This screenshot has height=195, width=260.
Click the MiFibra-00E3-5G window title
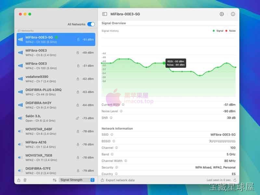[125, 14]
